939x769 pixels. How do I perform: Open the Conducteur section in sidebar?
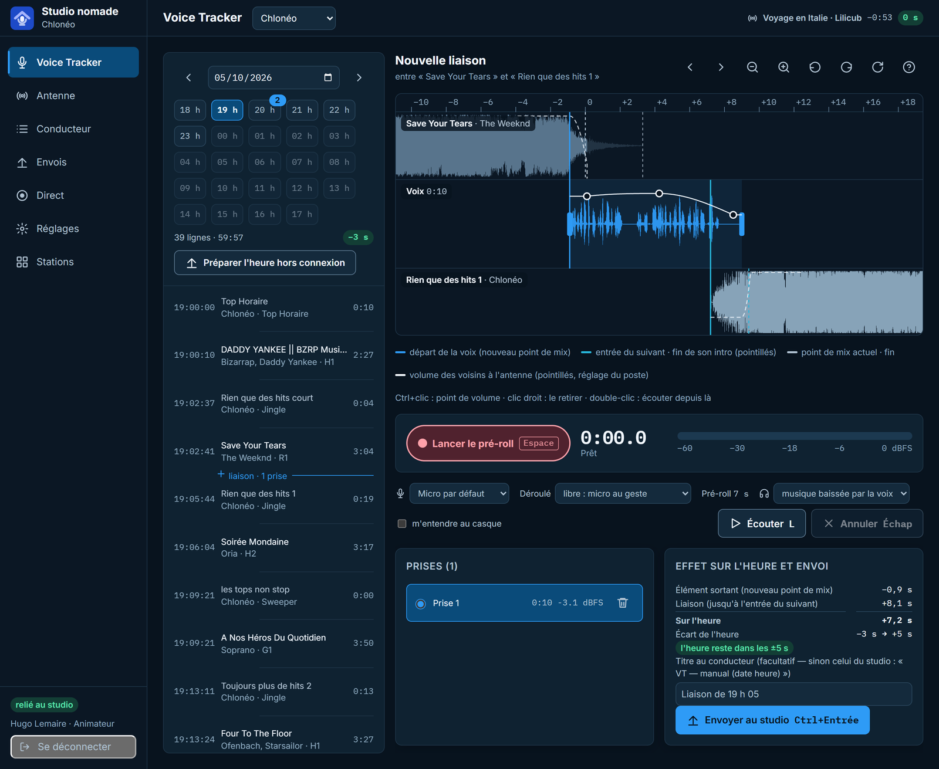click(73, 129)
